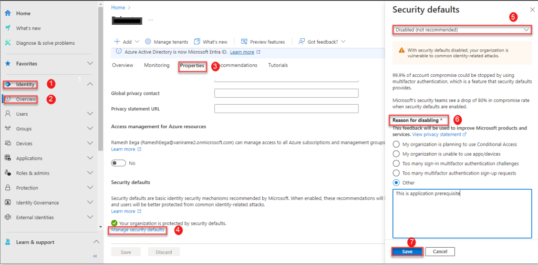Switch to the Overview tab

122,65
